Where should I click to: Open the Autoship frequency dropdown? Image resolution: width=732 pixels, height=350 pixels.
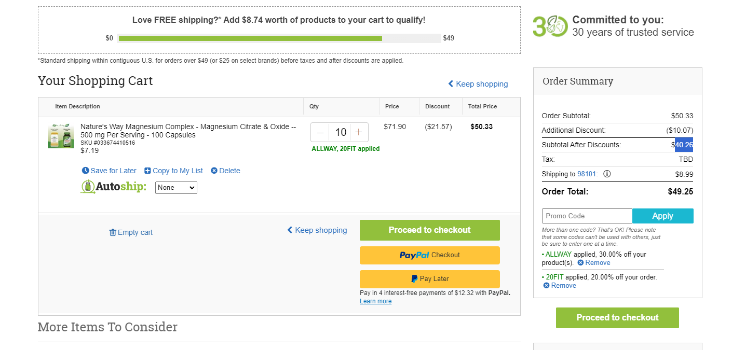click(x=176, y=187)
